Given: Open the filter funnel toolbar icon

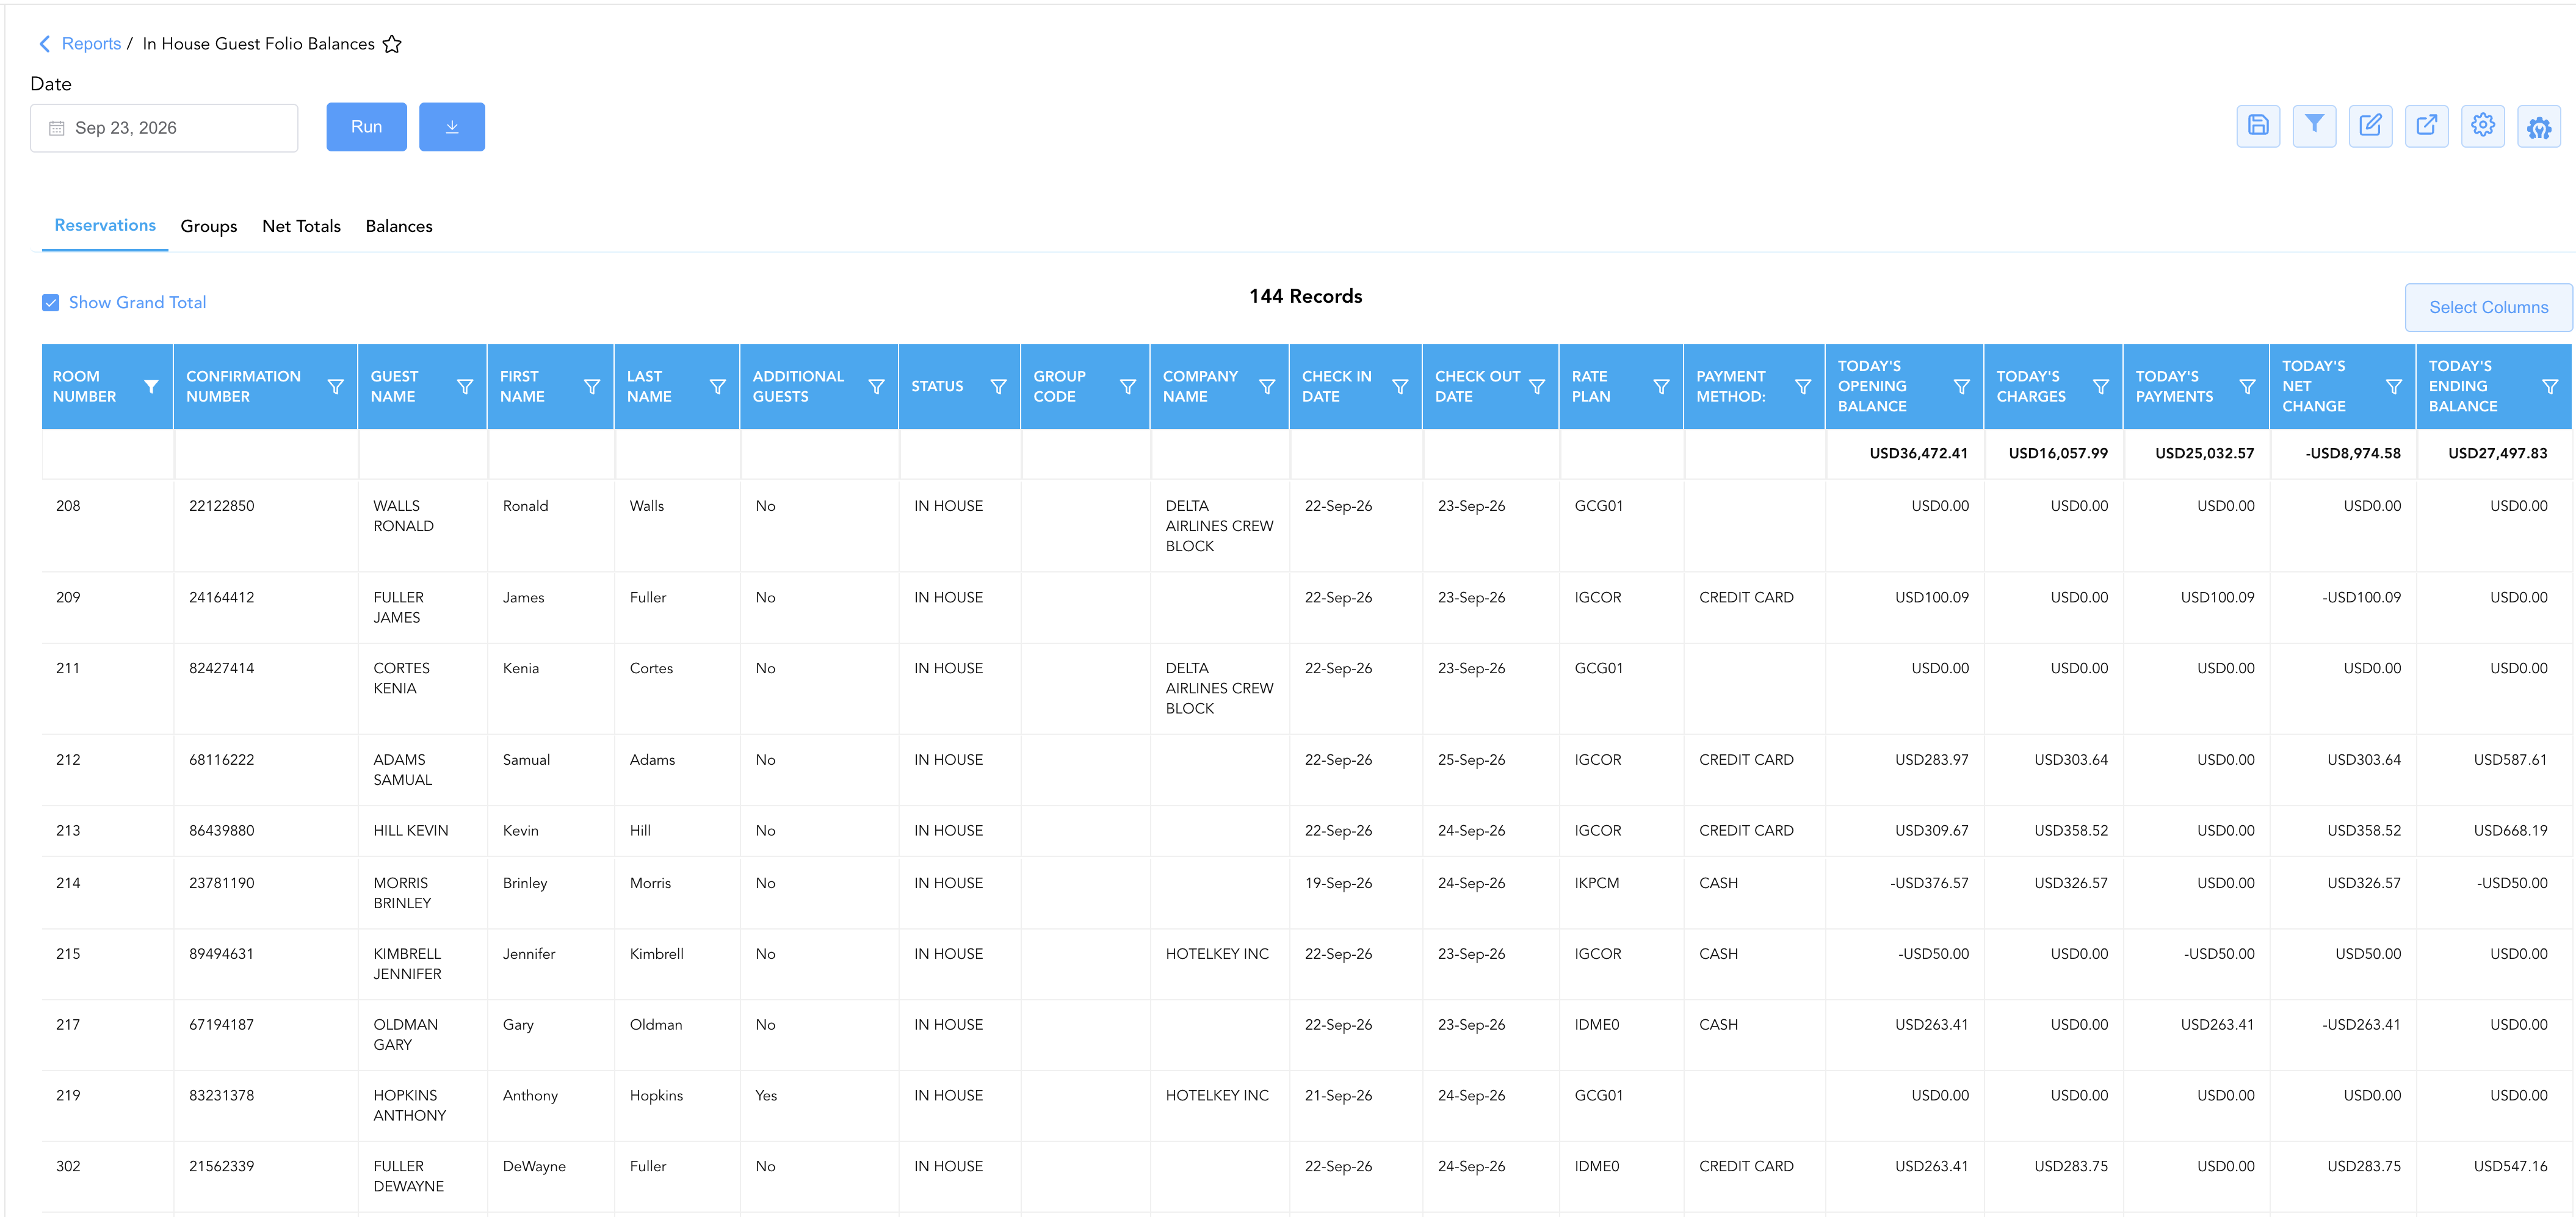Looking at the screenshot, I should click(x=2313, y=126).
